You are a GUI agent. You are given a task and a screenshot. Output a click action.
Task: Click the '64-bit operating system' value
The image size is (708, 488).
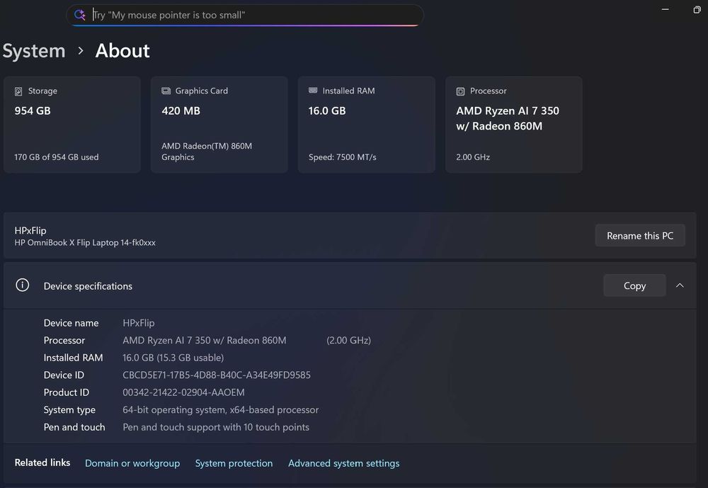point(220,410)
